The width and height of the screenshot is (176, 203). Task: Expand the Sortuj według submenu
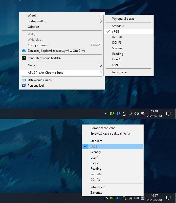click(62, 21)
